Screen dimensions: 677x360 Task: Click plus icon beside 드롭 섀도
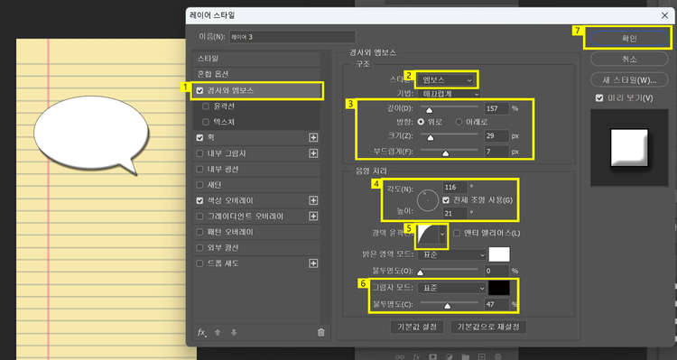click(x=313, y=263)
